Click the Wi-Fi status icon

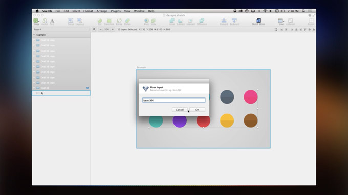265,11
